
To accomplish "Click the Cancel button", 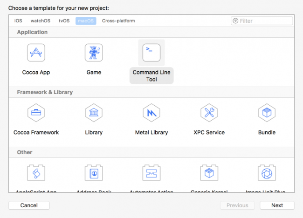I will point(29,205).
